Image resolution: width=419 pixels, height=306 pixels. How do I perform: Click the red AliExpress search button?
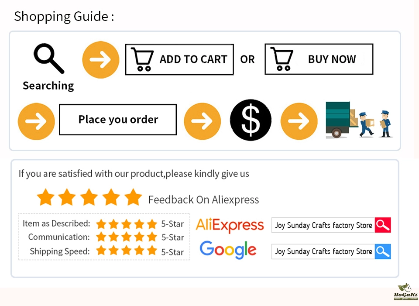click(x=383, y=225)
